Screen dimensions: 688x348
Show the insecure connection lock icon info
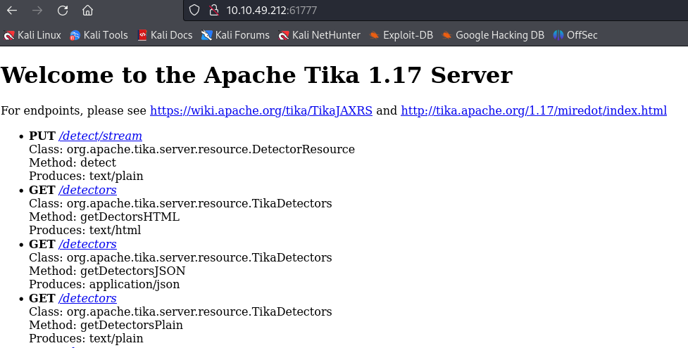click(x=213, y=10)
